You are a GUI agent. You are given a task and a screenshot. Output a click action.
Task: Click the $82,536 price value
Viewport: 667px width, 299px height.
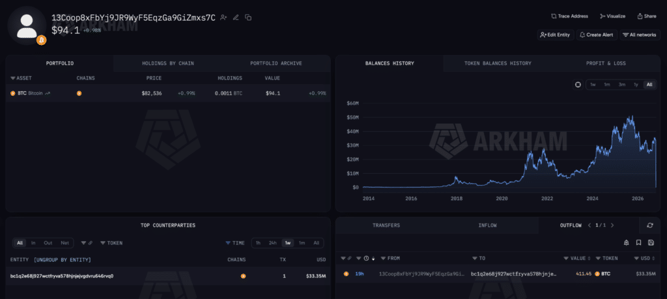coord(152,93)
